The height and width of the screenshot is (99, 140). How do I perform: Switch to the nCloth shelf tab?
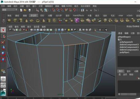(x=130, y=16)
